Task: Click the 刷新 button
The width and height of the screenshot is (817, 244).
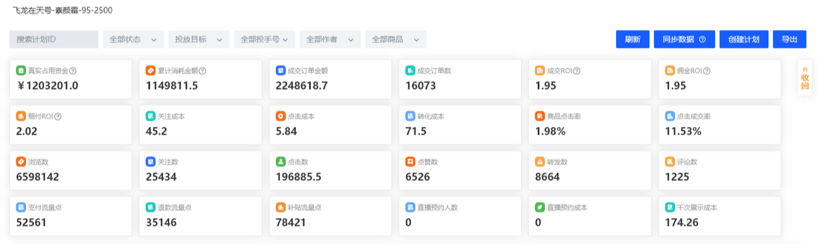Action: (633, 39)
